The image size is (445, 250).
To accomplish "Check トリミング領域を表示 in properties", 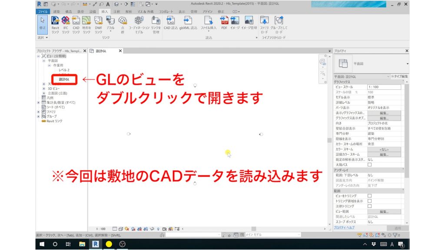I will [x=369, y=201].
